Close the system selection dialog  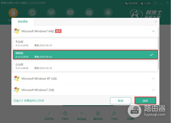click(x=156, y=22)
